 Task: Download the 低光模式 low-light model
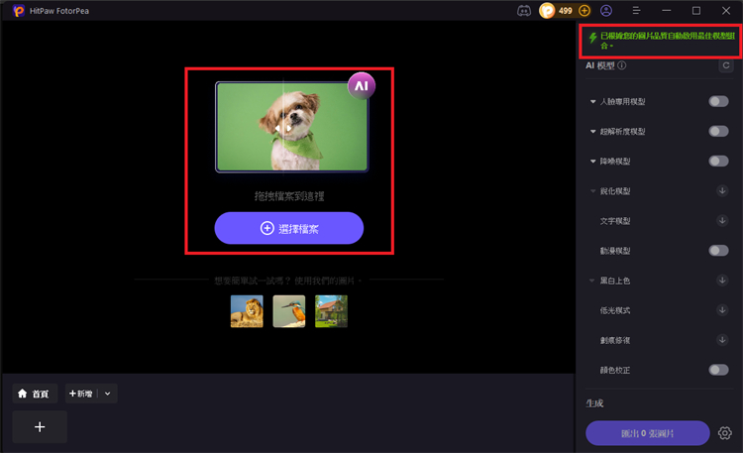(722, 310)
